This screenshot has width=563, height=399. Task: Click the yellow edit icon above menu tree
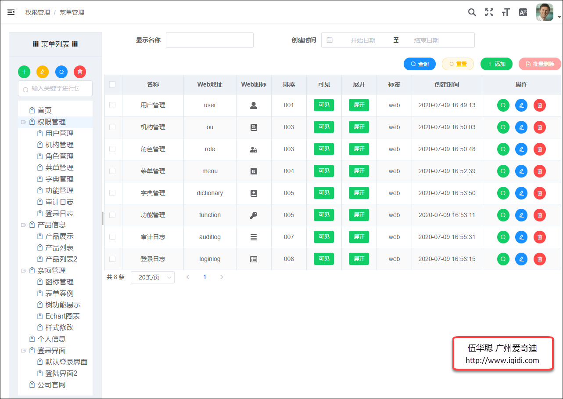[43, 72]
